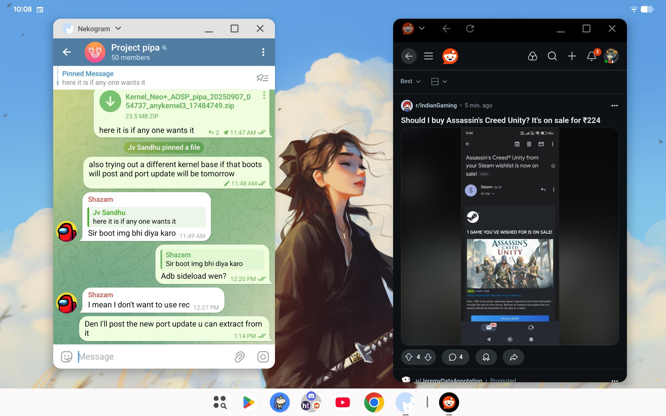Expand the Nekogram window title dropdown
The height and width of the screenshot is (416, 666).
click(118, 28)
